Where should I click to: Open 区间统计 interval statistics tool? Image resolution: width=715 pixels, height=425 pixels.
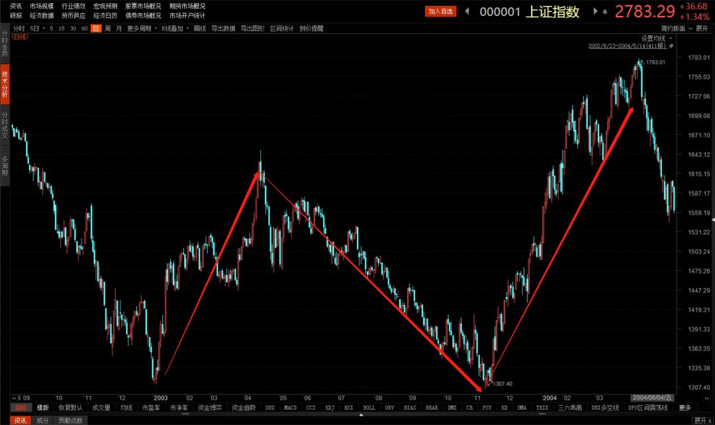coord(281,28)
